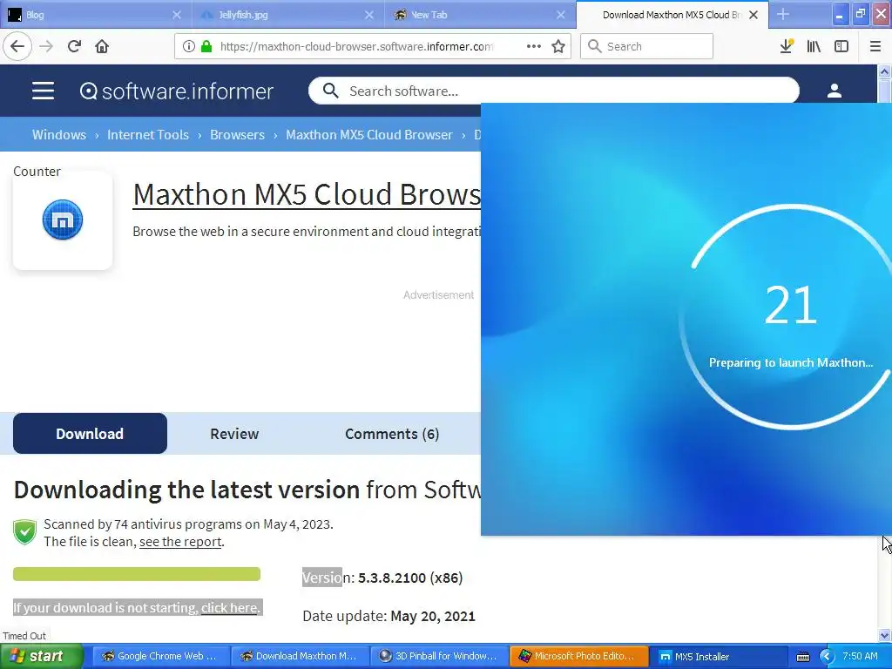This screenshot has width=892, height=669.
Task: Focus the Firefox Search box
Action: click(646, 46)
